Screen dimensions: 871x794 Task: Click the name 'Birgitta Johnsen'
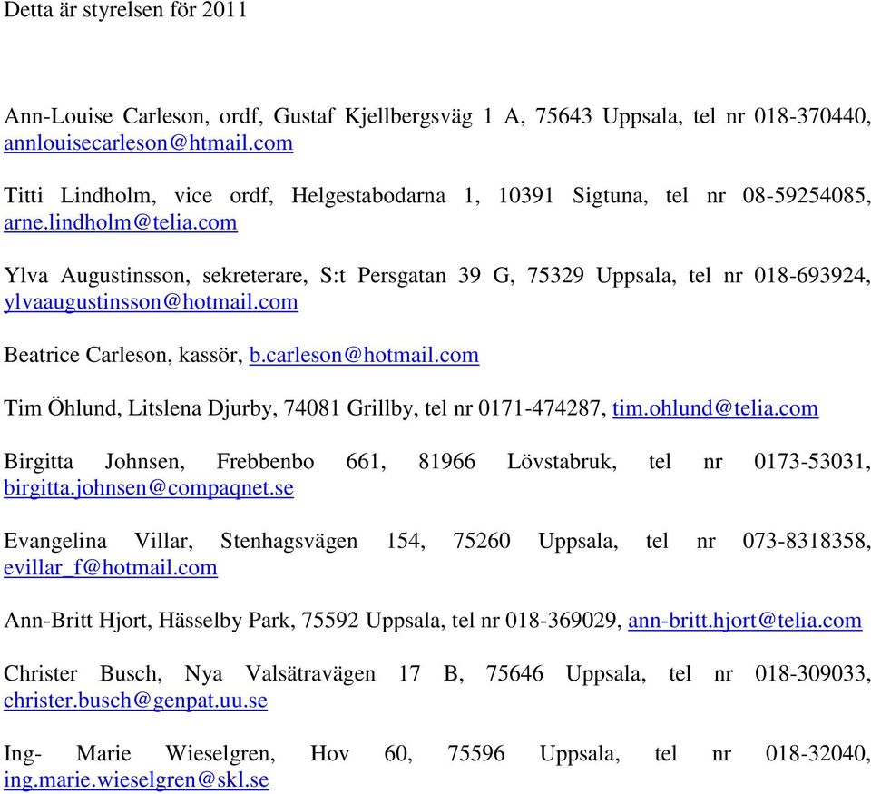[x=93, y=462]
